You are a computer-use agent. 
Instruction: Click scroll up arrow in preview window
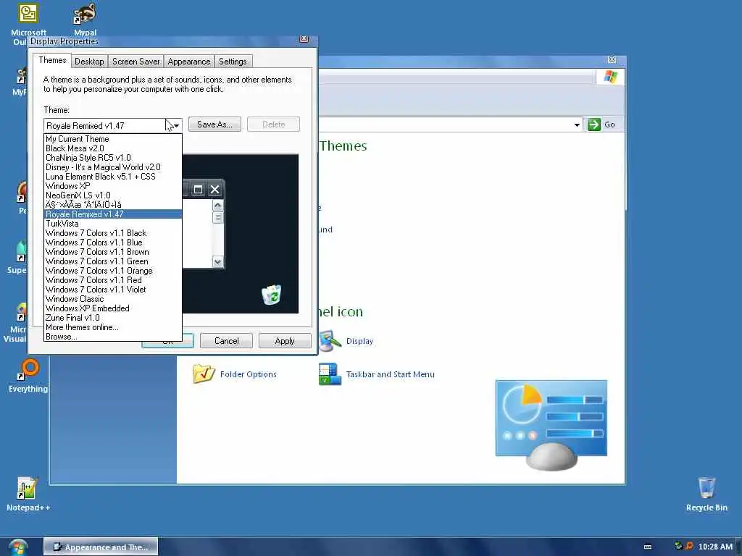[217, 205]
